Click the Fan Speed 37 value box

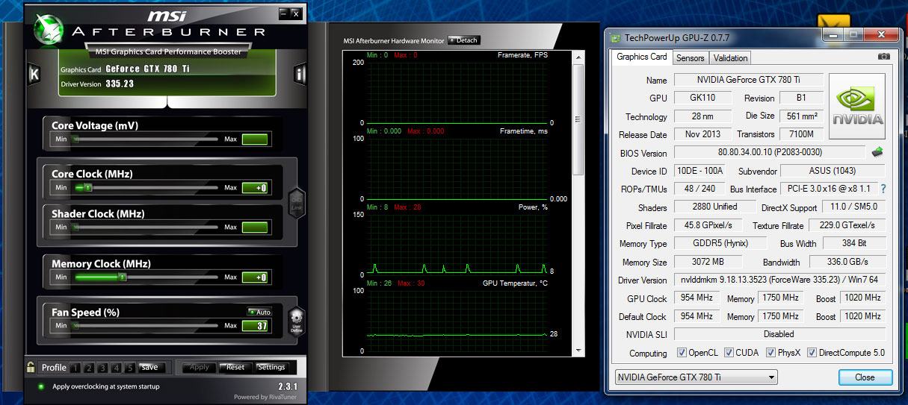coord(255,326)
